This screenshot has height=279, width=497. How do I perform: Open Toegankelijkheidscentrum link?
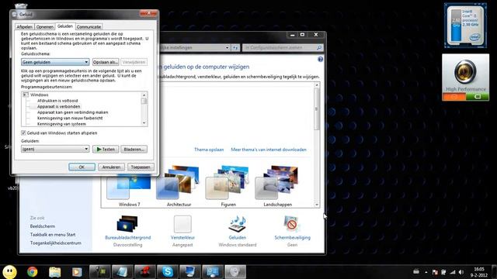pyautogui.click(x=55, y=243)
